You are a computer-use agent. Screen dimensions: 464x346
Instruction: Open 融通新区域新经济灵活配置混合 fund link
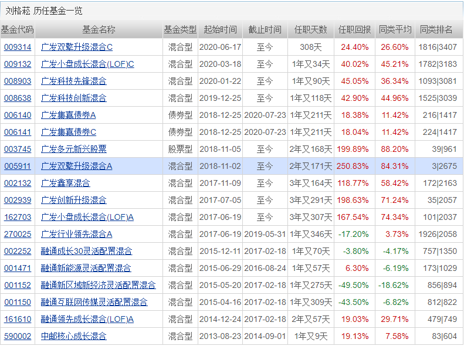(x=98, y=286)
